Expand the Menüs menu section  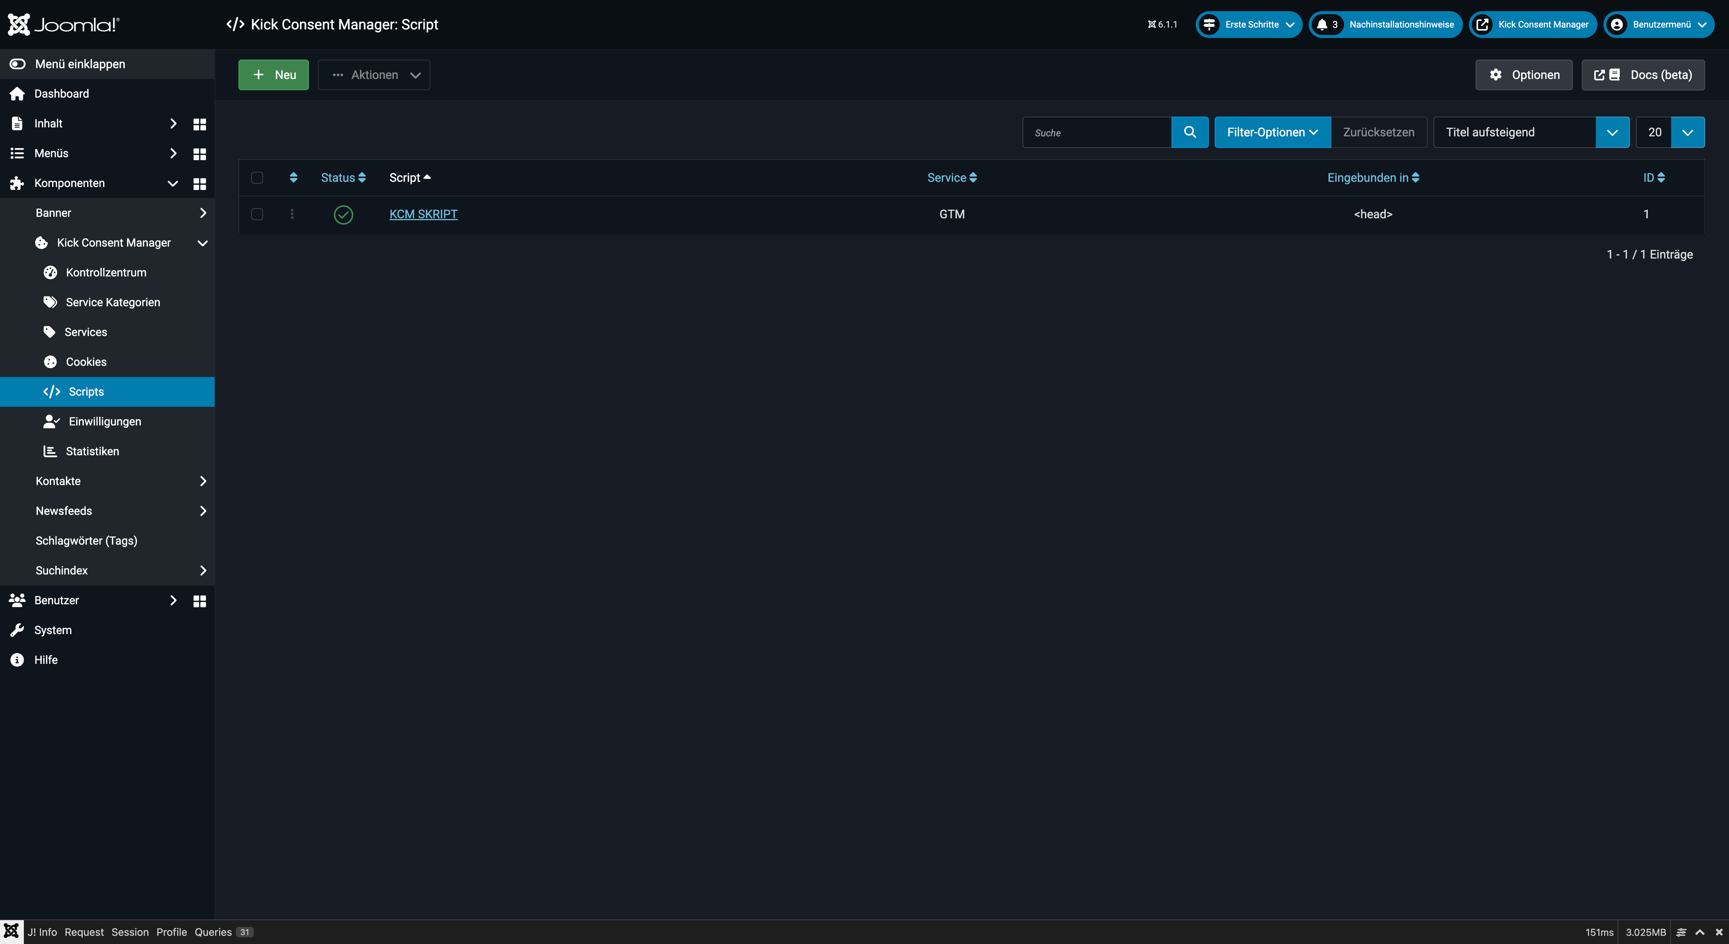(x=173, y=153)
